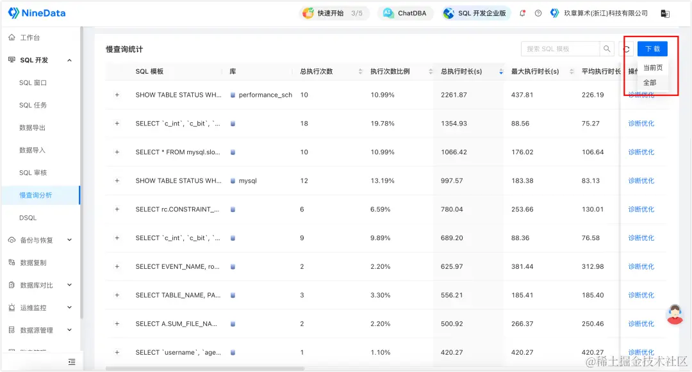Screen dimensions: 692x372
Task: Sort by 最大执行时长(s) column arrows
Action: [572, 72]
